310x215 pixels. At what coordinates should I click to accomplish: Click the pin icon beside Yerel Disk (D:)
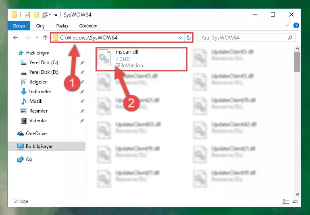(82, 72)
